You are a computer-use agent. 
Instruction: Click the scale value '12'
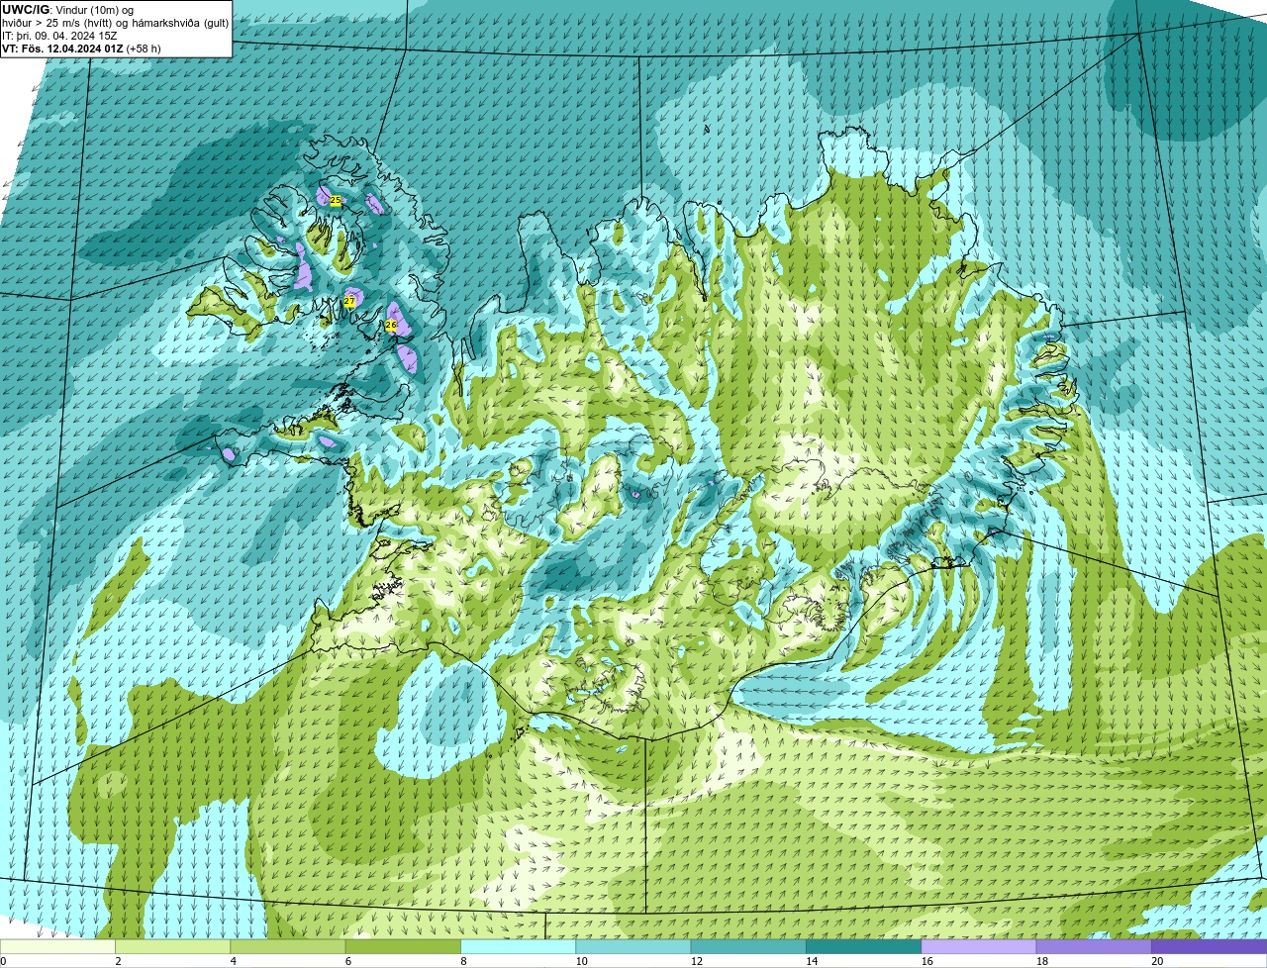click(x=696, y=961)
